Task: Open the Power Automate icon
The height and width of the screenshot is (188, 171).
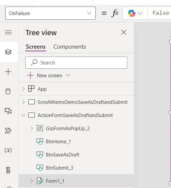Action: [x=8, y=131]
